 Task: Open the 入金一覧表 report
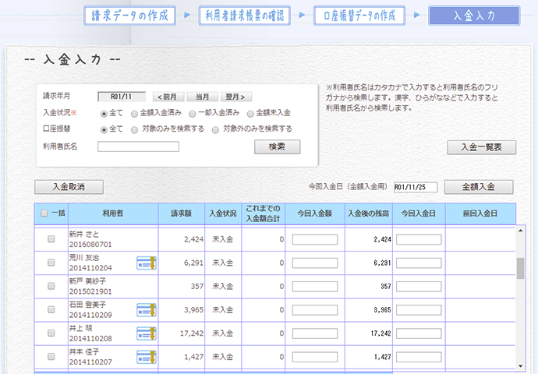[x=480, y=146]
